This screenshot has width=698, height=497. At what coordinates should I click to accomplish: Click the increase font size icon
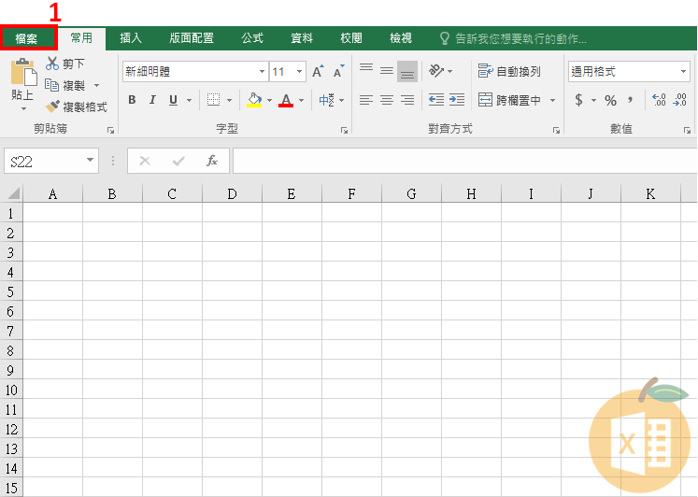point(318,72)
